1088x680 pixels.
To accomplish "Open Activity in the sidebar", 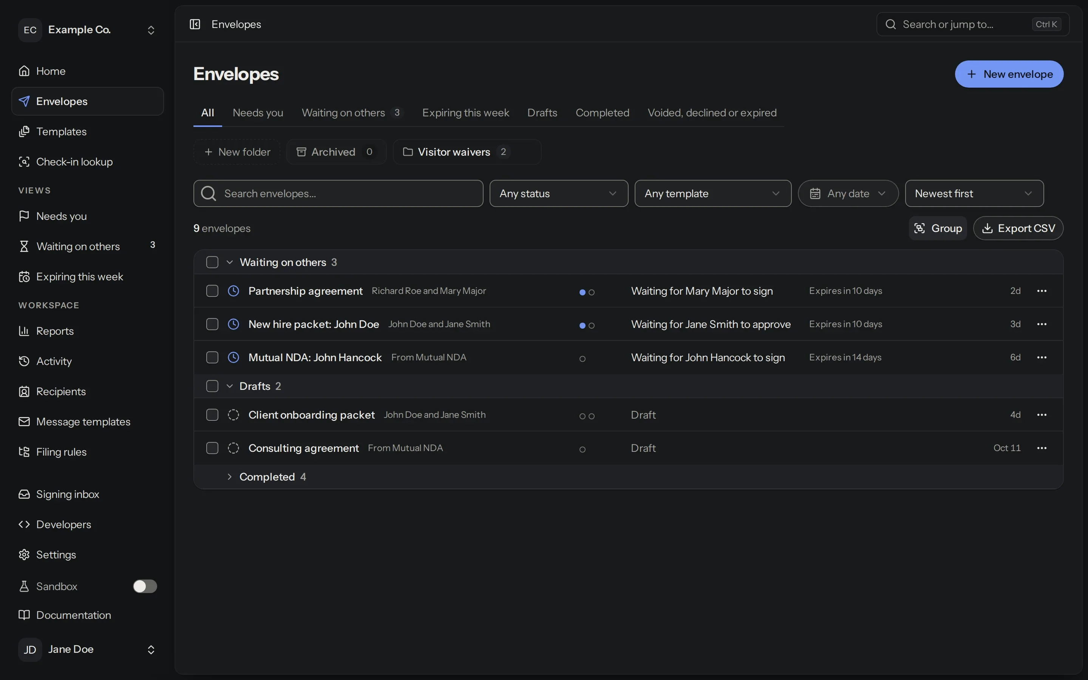I will (x=87, y=361).
